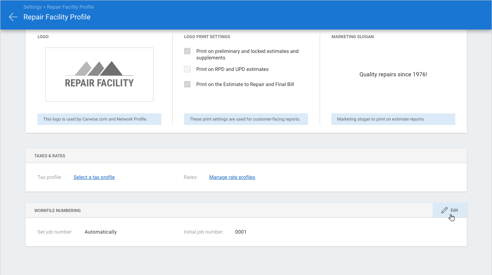This screenshot has width=492, height=275.
Task: Click the 'Quality repairs since 1976!' slogan text
Action: 393,75
